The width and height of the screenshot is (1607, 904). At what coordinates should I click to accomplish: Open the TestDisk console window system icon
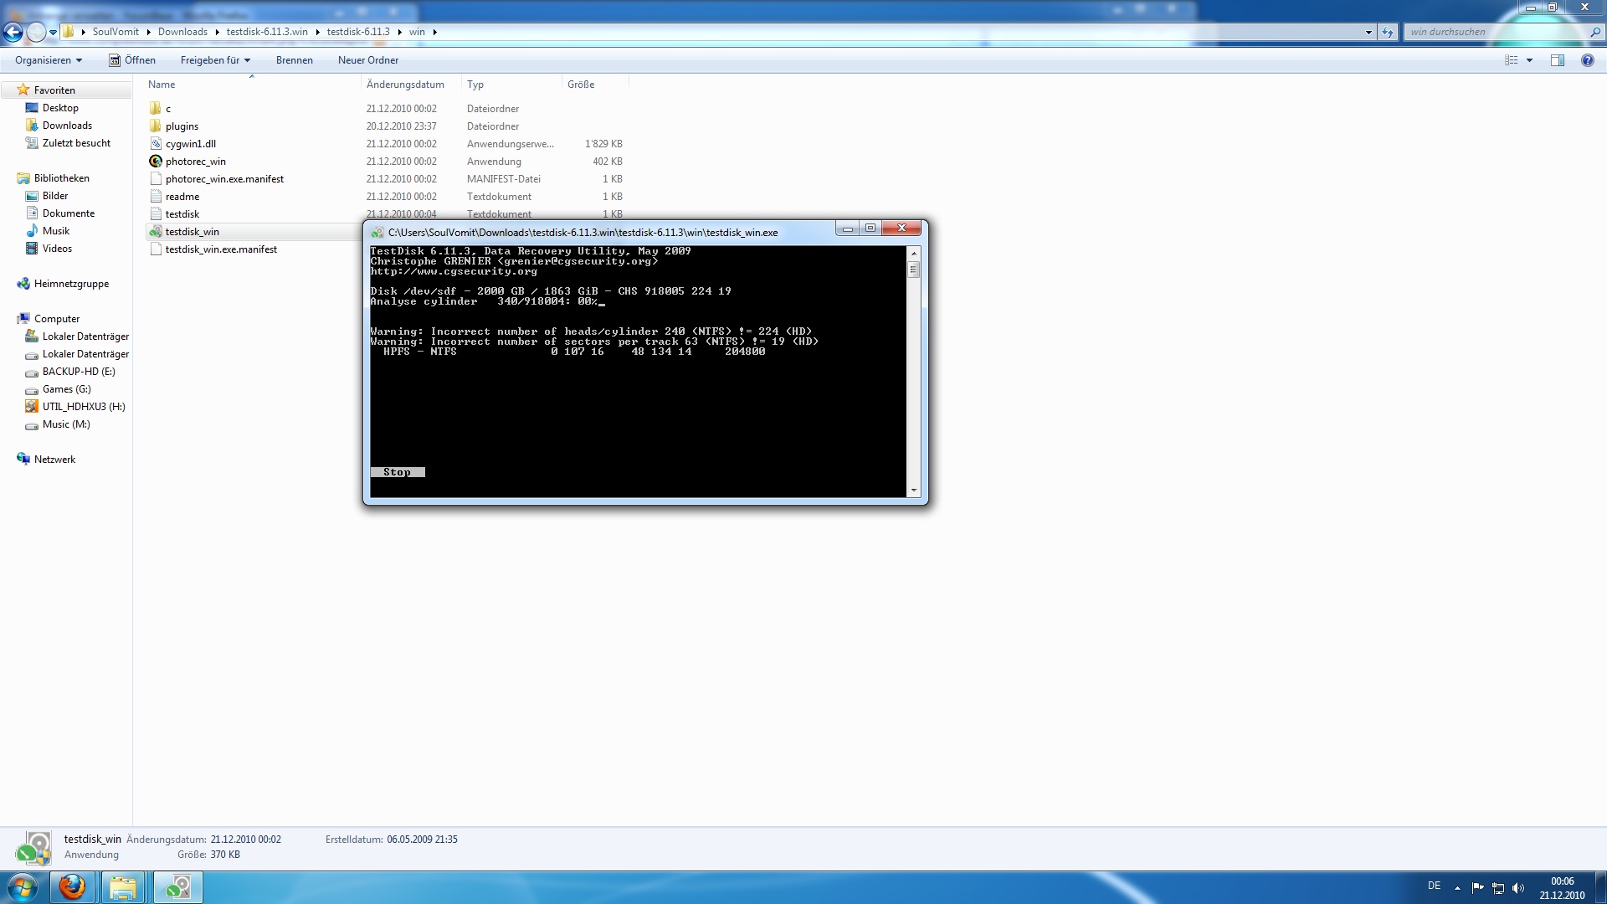click(x=377, y=233)
